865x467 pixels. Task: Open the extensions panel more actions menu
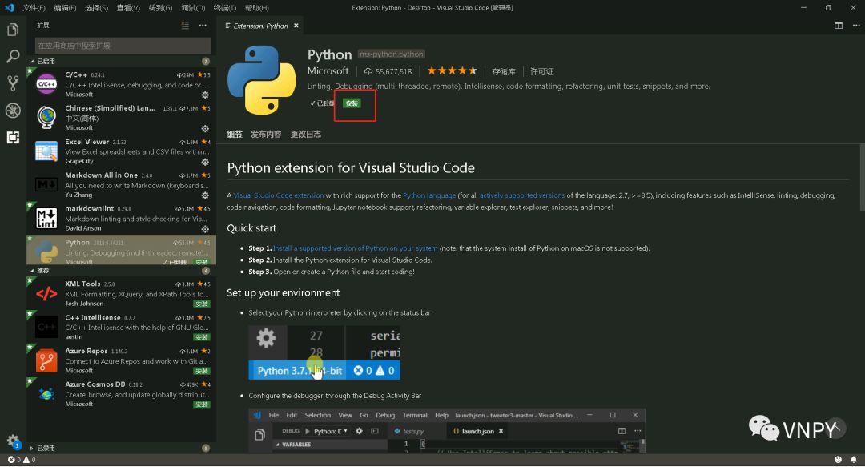coord(203,26)
